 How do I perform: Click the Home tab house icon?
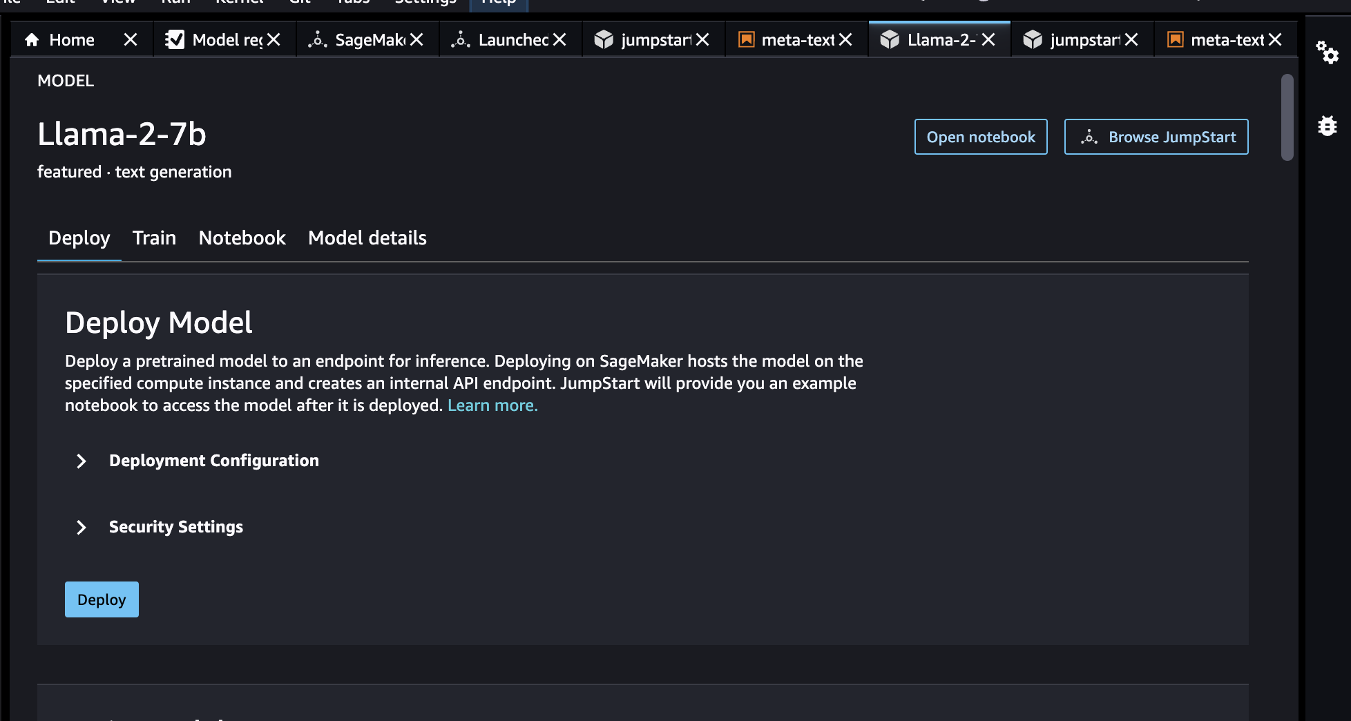(x=32, y=40)
